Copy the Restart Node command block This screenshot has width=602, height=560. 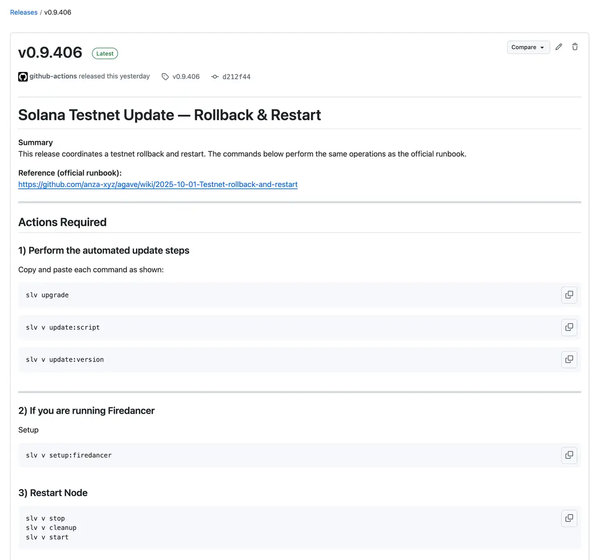(x=569, y=518)
